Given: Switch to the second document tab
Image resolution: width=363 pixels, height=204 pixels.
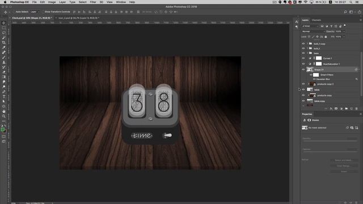Looking at the screenshot, I should [x=79, y=18].
